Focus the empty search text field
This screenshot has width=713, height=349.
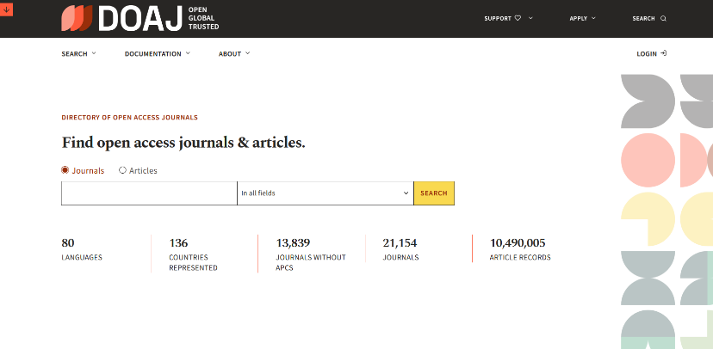coord(149,193)
